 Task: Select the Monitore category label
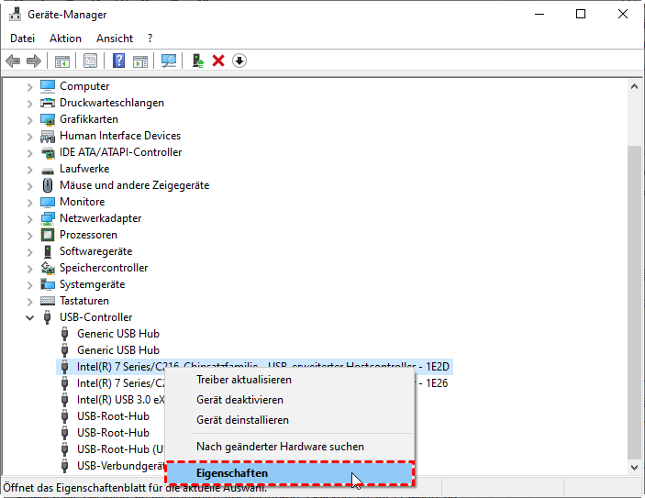[x=83, y=202]
